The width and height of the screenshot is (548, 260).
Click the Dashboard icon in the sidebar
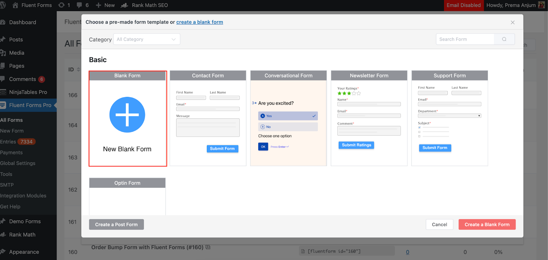tap(3, 22)
